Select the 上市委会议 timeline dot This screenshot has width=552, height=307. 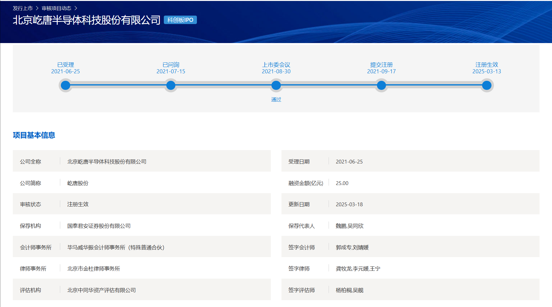(x=276, y=85)
